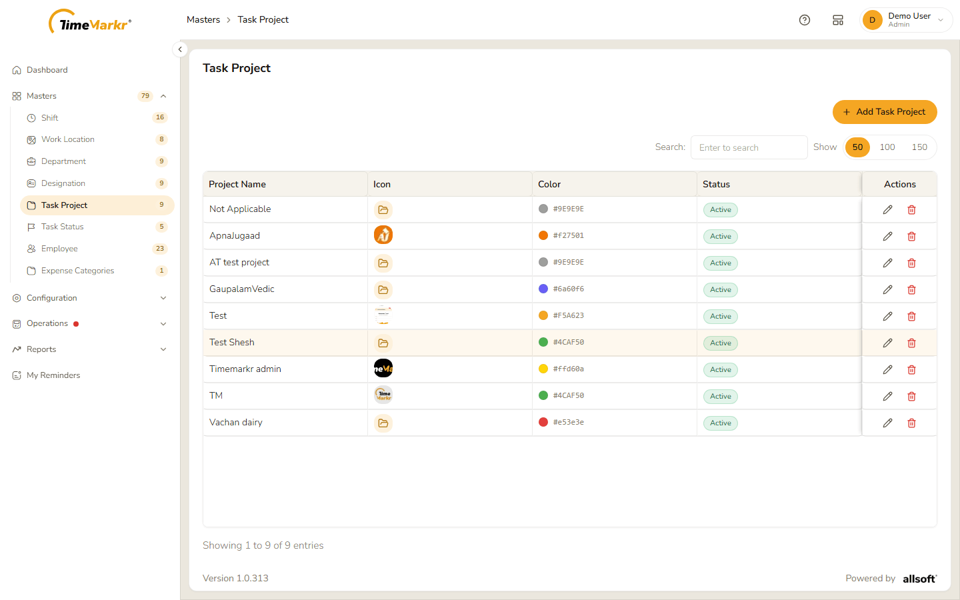Open Designation master page
The height and width of the screenshot is (600, 960).
[97, 183]
